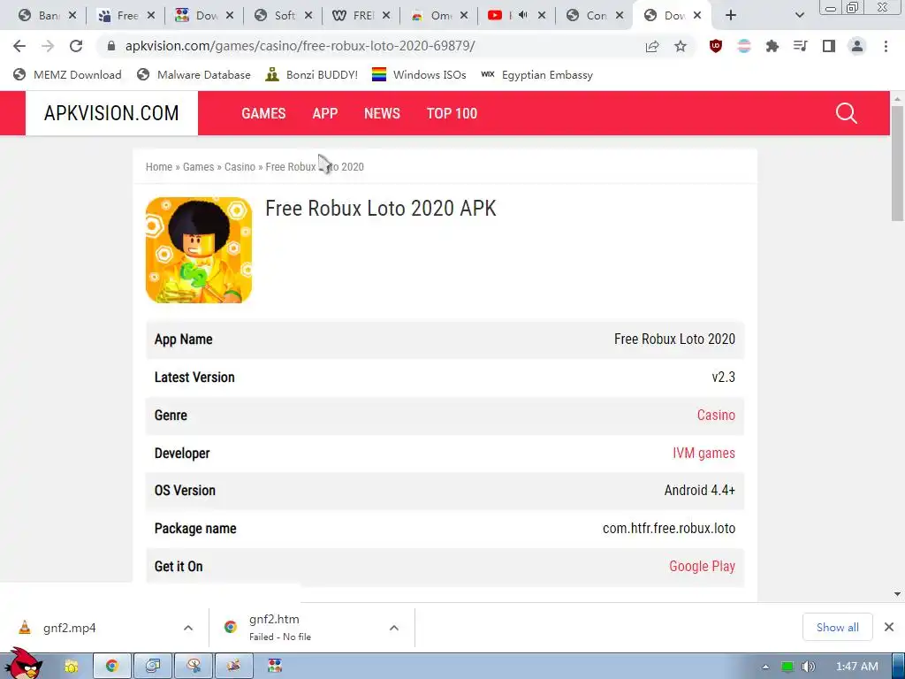Open the Windows ISOs bookmark
Viewport: 905px width, 679px height.
pos(419,74)
